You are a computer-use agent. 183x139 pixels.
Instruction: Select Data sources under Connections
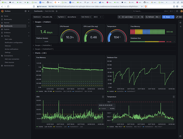[10, 62]
